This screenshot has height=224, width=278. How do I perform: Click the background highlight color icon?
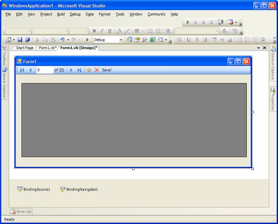[127, 31]
